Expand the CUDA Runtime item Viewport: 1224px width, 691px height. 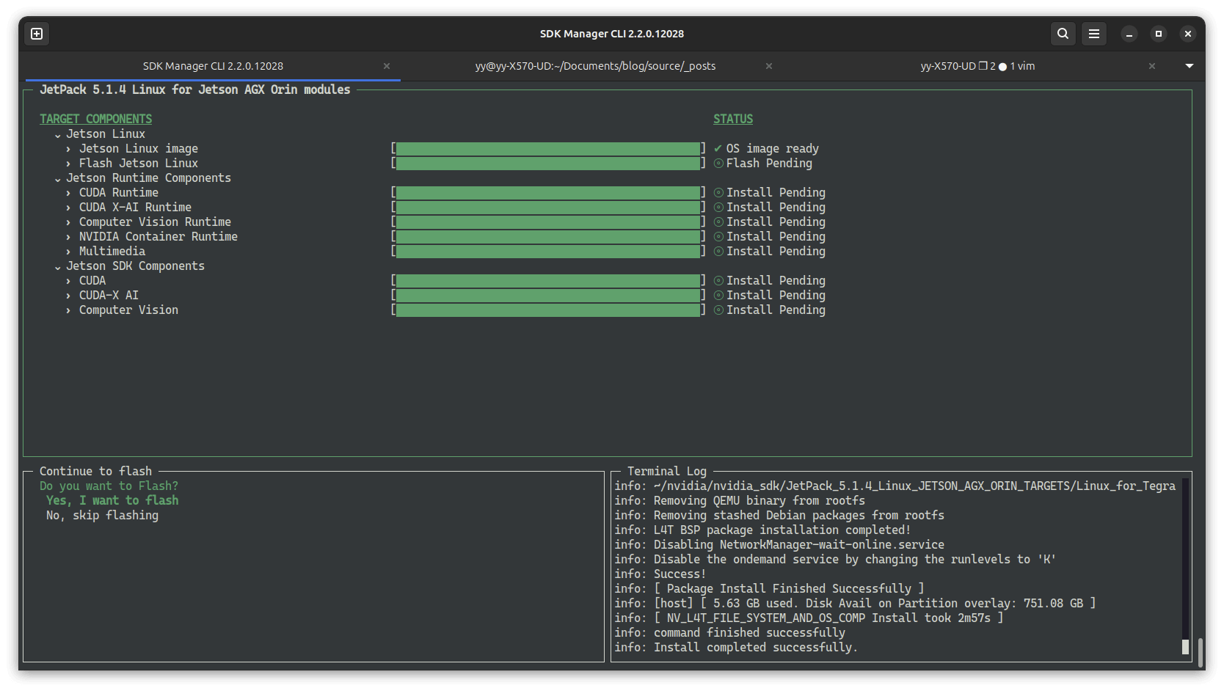pos(68,193)
